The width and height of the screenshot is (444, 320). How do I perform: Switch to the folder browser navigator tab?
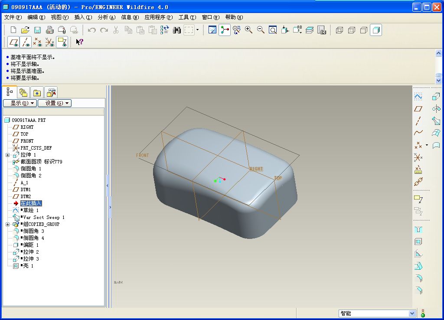[x=23, y=92]
